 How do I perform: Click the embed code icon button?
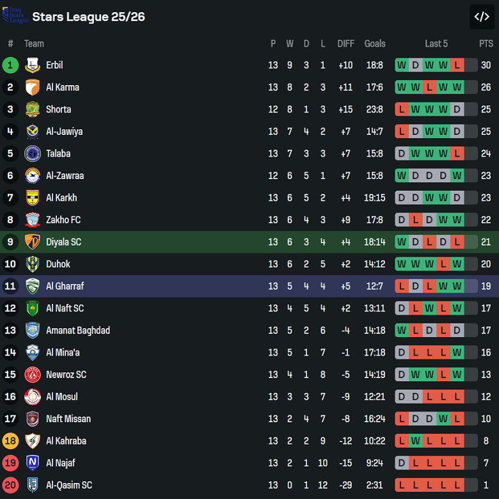tap(482, 17)
